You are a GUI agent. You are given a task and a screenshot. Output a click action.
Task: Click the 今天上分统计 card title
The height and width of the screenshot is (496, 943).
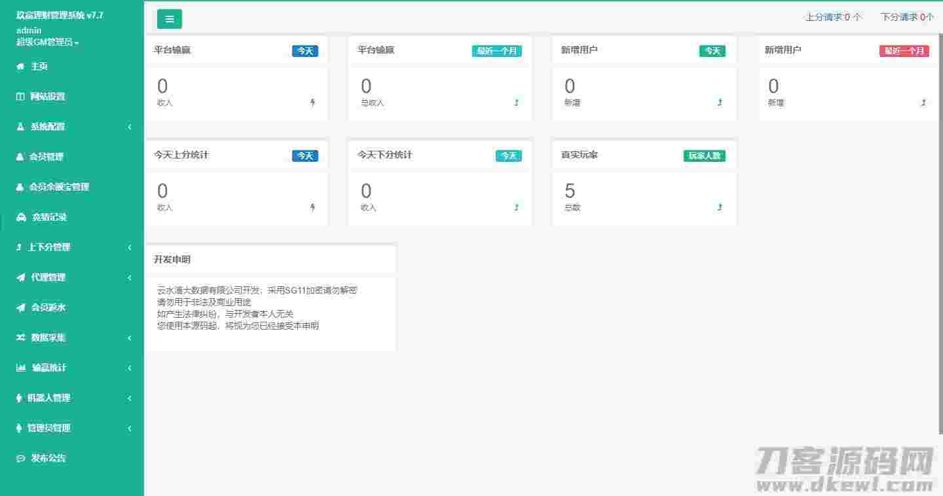(x=181, y=155)
